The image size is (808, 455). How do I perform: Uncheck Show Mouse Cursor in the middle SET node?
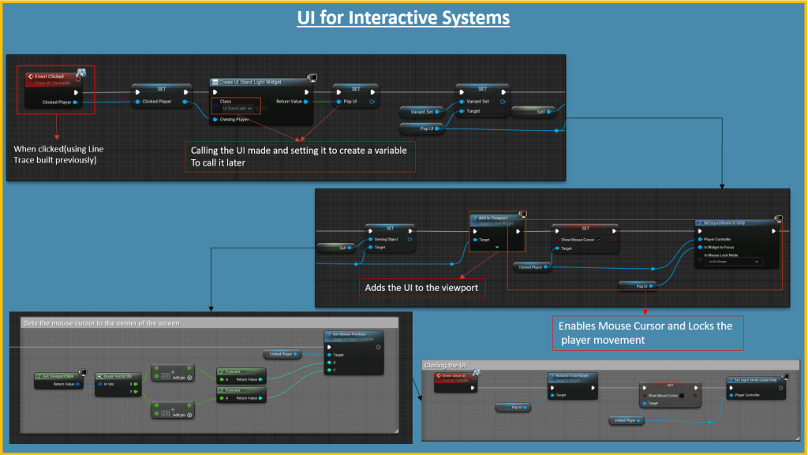point(599,239)
